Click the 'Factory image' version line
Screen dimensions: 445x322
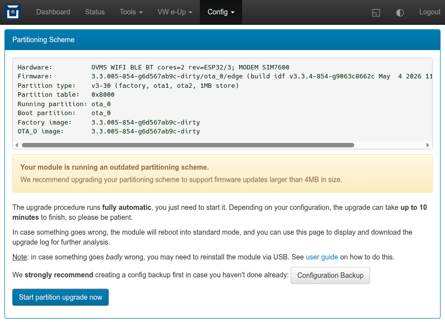109,123
